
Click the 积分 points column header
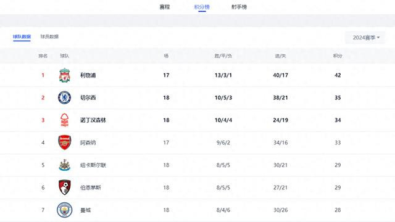[x=338, y=56]
